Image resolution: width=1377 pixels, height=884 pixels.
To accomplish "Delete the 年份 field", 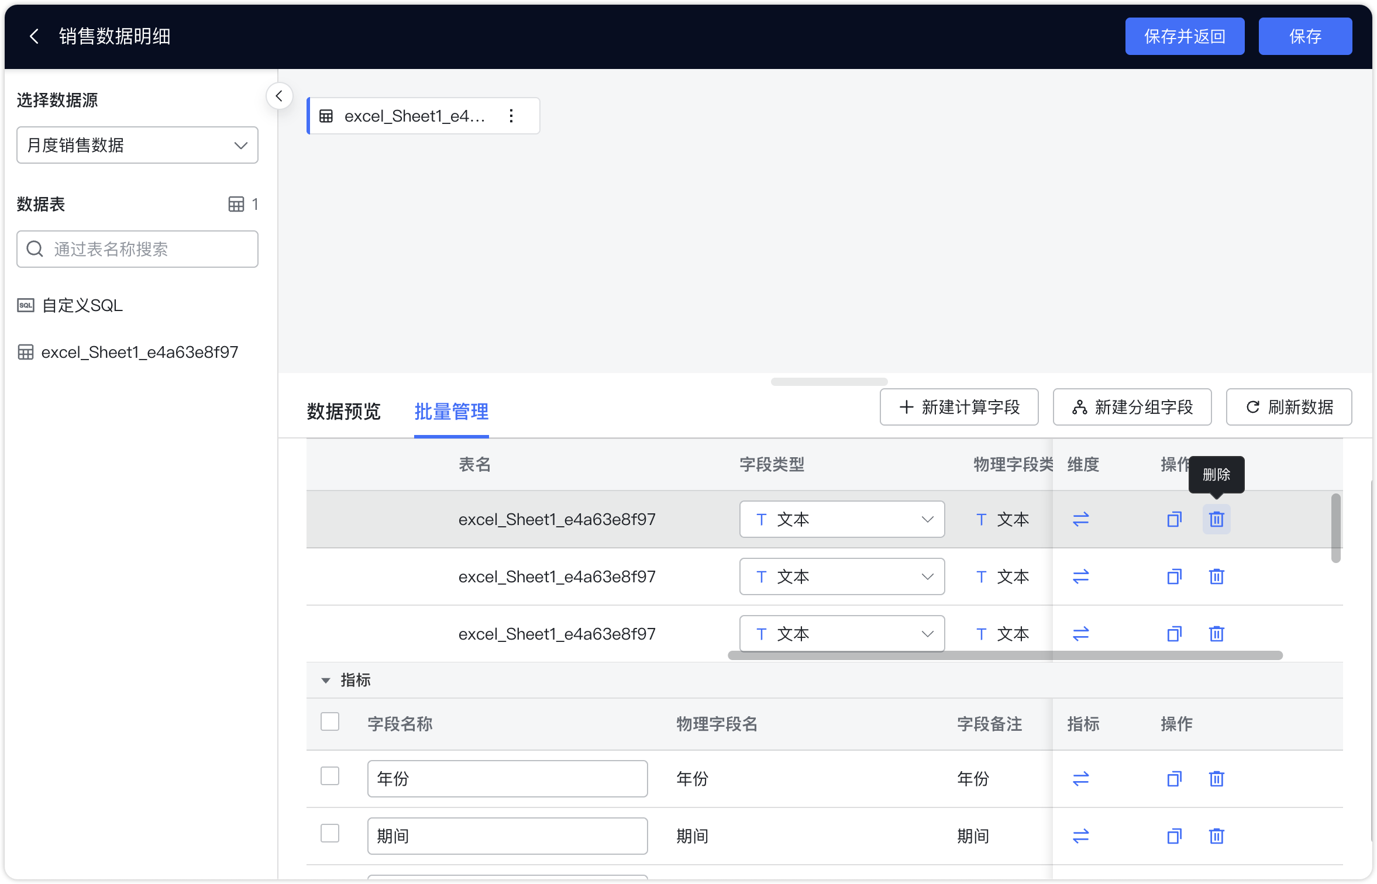I will [x=1216, y=779].
